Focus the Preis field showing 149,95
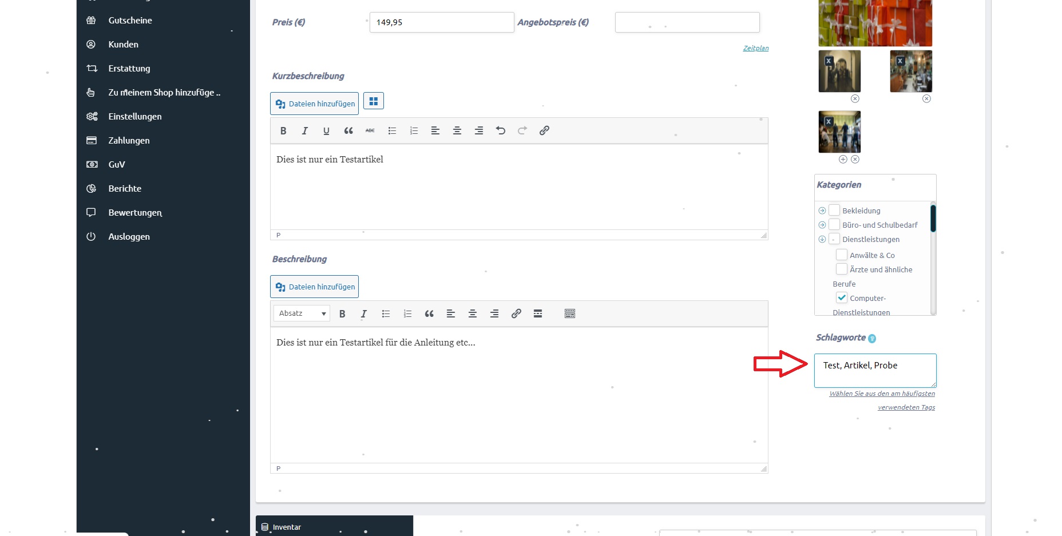This screenshot has height=536, width=1062. point(442,22)
